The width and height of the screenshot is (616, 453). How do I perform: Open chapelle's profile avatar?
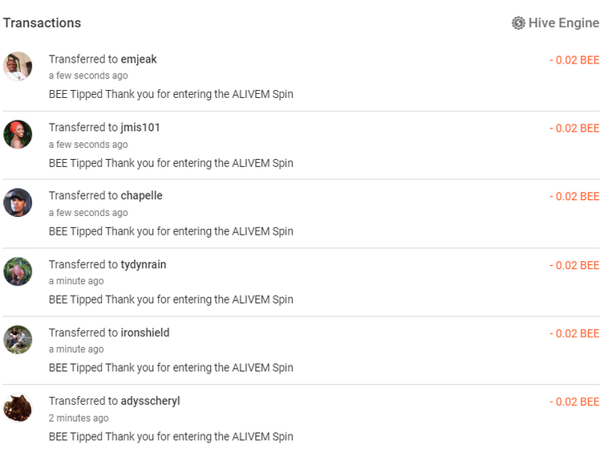[18, 202]
